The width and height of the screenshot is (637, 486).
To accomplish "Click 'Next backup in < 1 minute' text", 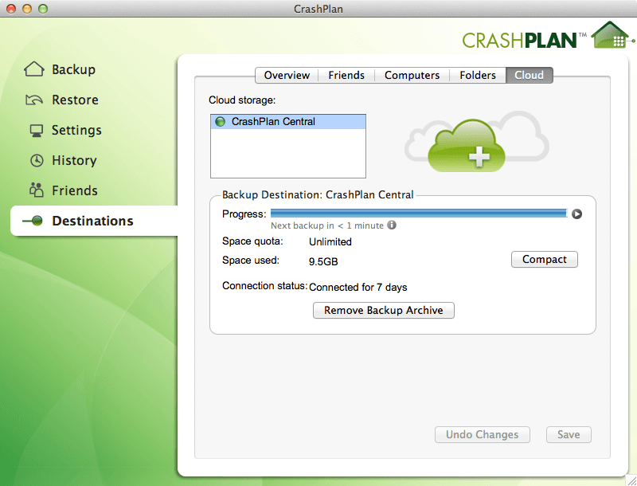I will [327, 225].
